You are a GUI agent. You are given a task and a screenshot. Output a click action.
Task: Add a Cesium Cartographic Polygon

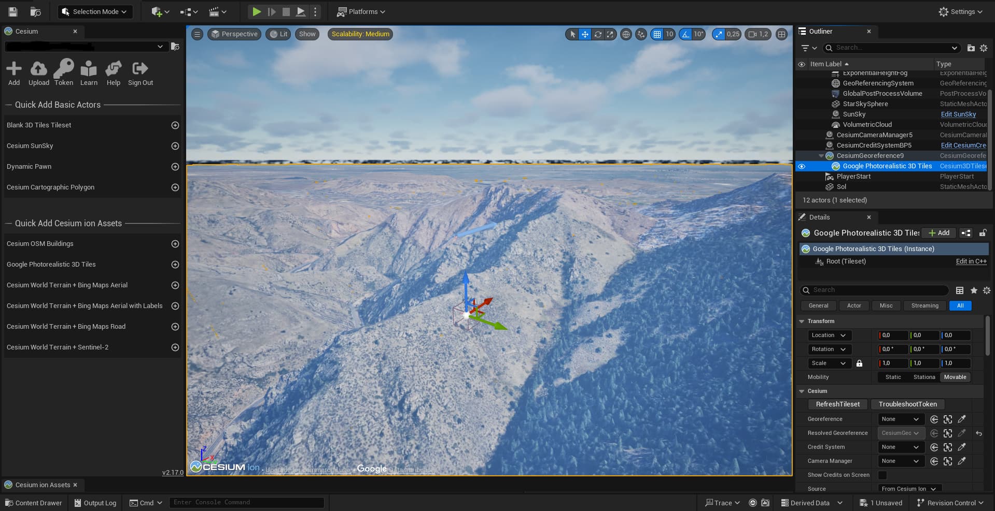coord(175,187)
